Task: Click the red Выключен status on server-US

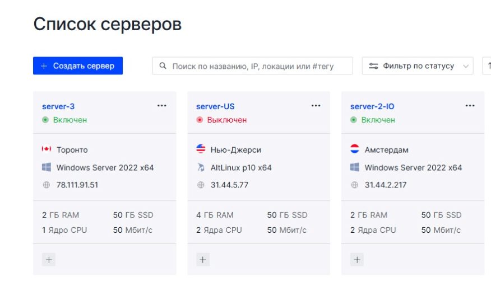Action: 226,120
